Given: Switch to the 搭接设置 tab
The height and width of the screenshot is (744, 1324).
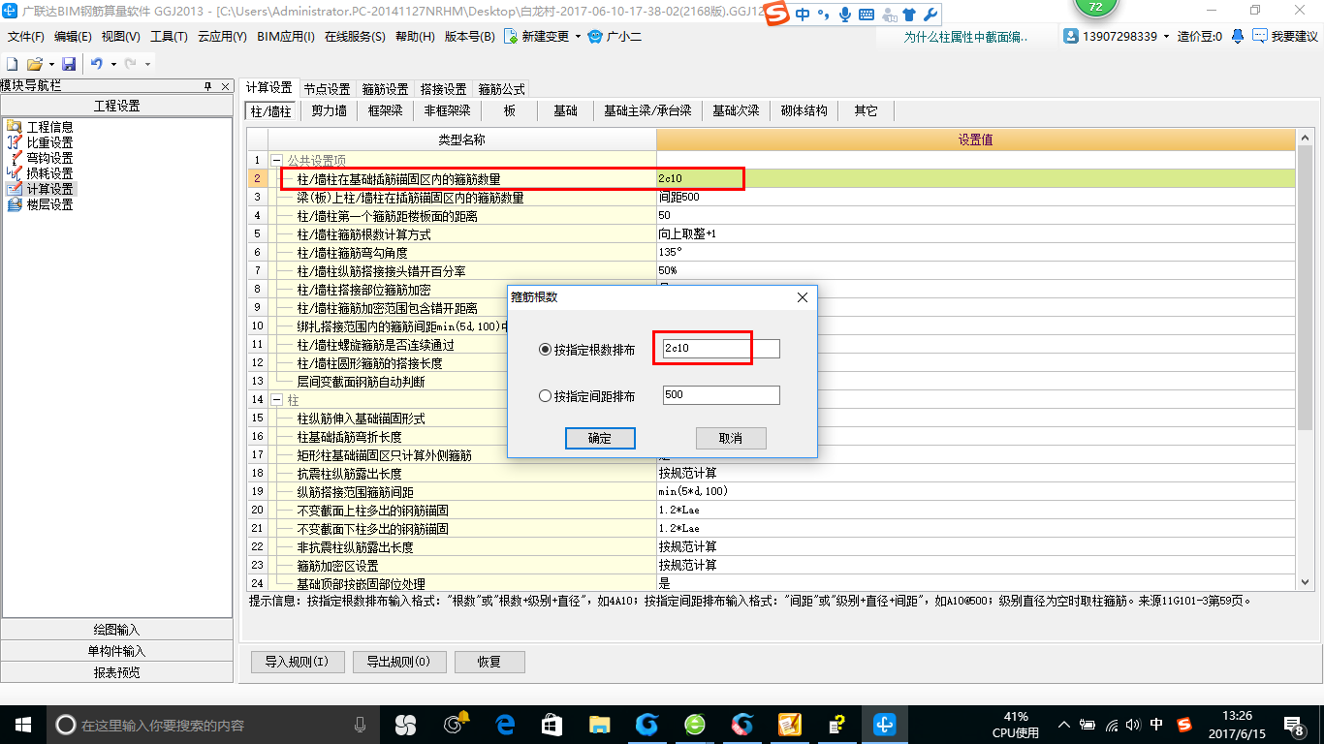Looking at the screenshot, I should click(x=443, y=88).
